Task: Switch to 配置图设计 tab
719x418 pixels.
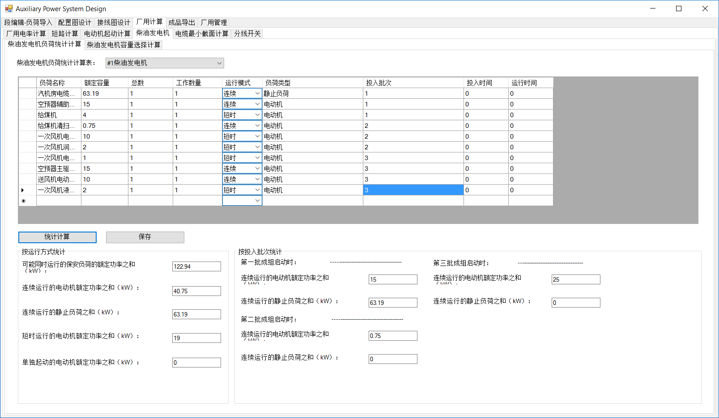Action: (x=74, y=22)
